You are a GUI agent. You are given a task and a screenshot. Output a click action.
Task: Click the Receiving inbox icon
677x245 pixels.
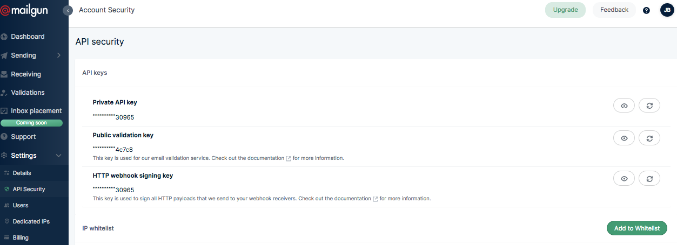pos(4,74)
